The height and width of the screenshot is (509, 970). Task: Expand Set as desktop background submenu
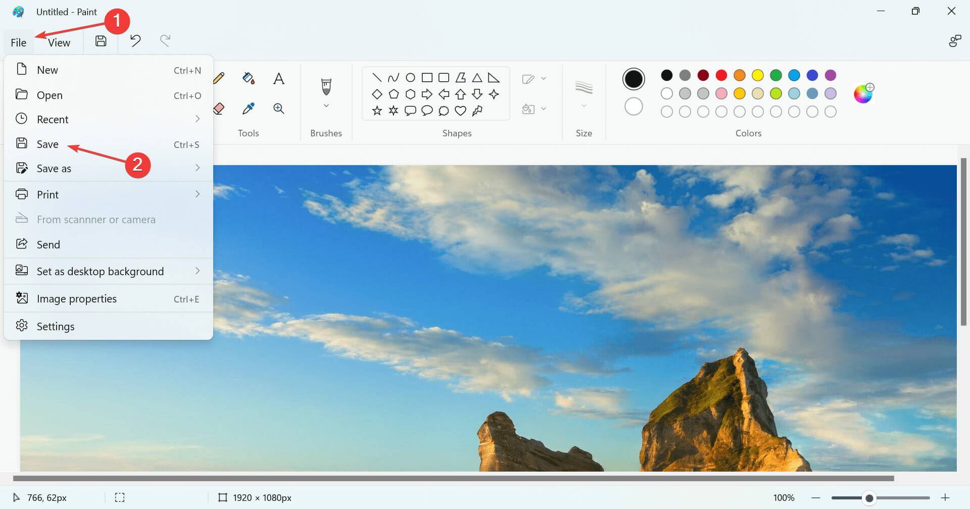click(x=198, y=271)
